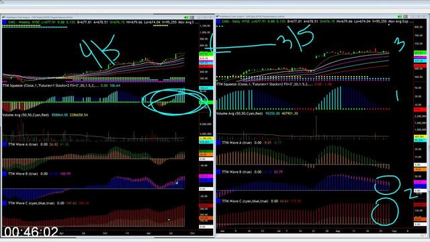Click yellow volume marker on weekly volume axis
430x242 pixels.
[206, 138]
